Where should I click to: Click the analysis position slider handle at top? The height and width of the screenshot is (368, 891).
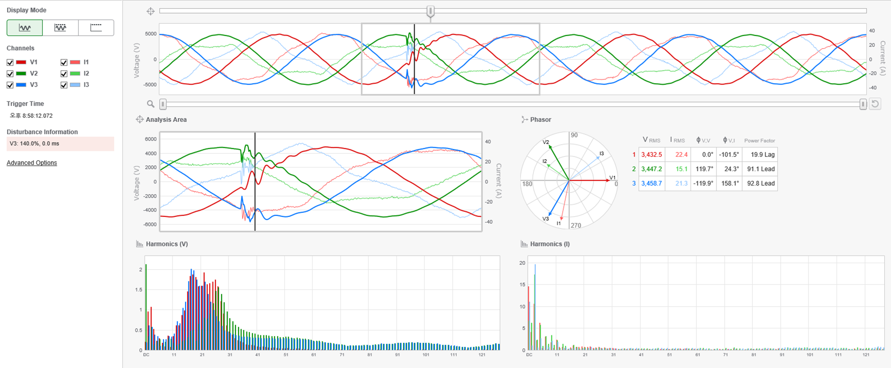[x=430, y=12]
